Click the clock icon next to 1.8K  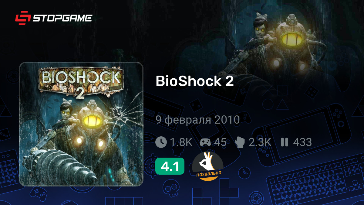(x=161, y=142)
